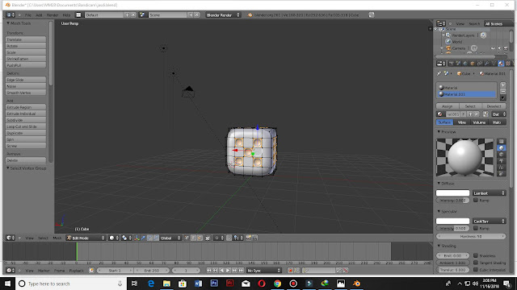Jump to the last frame
The width and height of the screenshot is (517, 290).
tap(241, 271)
